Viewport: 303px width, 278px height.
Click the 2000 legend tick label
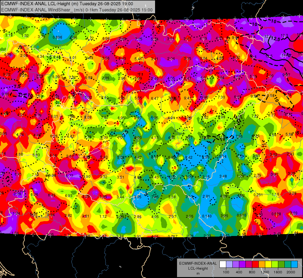[291, 272]
